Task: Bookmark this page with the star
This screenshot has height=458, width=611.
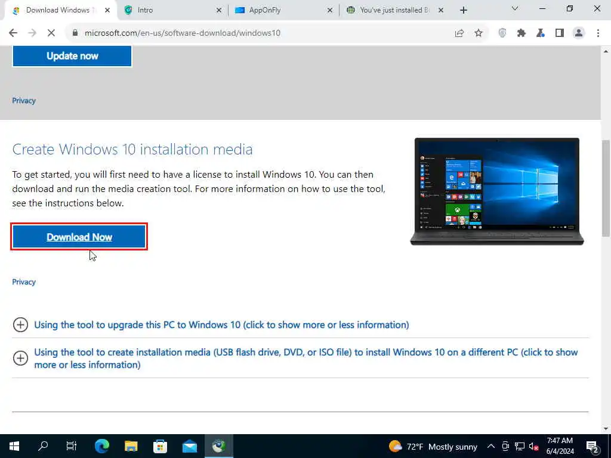Action: pyautogui.click(x=479, y=33)
